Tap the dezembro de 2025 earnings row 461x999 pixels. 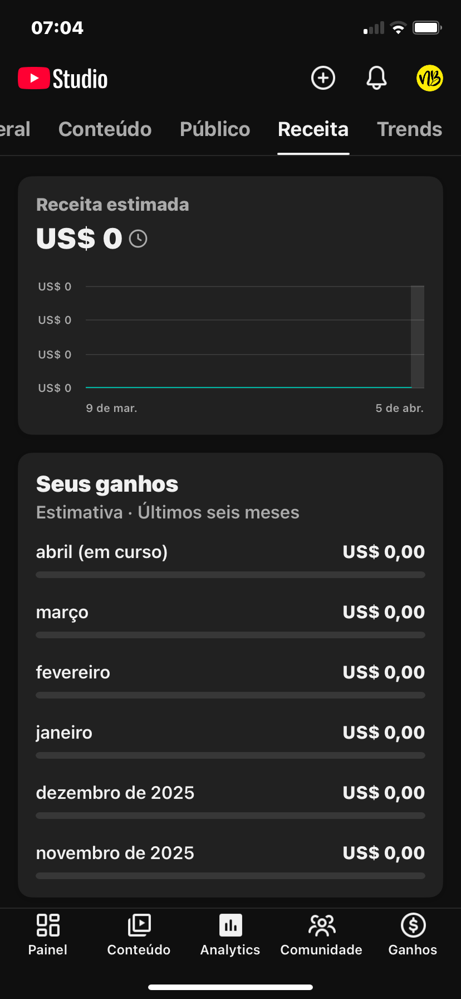pyautogui.click(x=230, y=793)
